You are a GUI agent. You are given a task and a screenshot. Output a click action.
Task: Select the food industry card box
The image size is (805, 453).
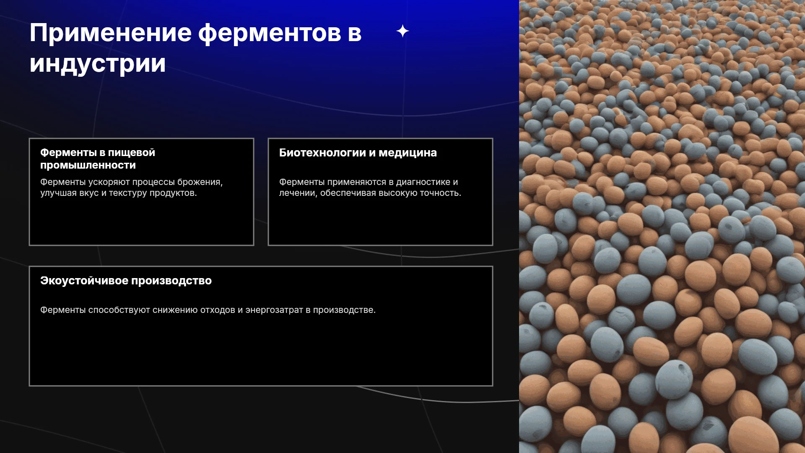tap(141, 192)
